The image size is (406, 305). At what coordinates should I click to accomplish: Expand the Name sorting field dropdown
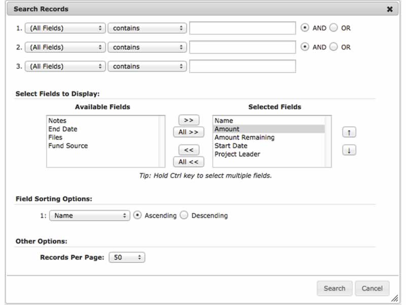pos(90,216)
